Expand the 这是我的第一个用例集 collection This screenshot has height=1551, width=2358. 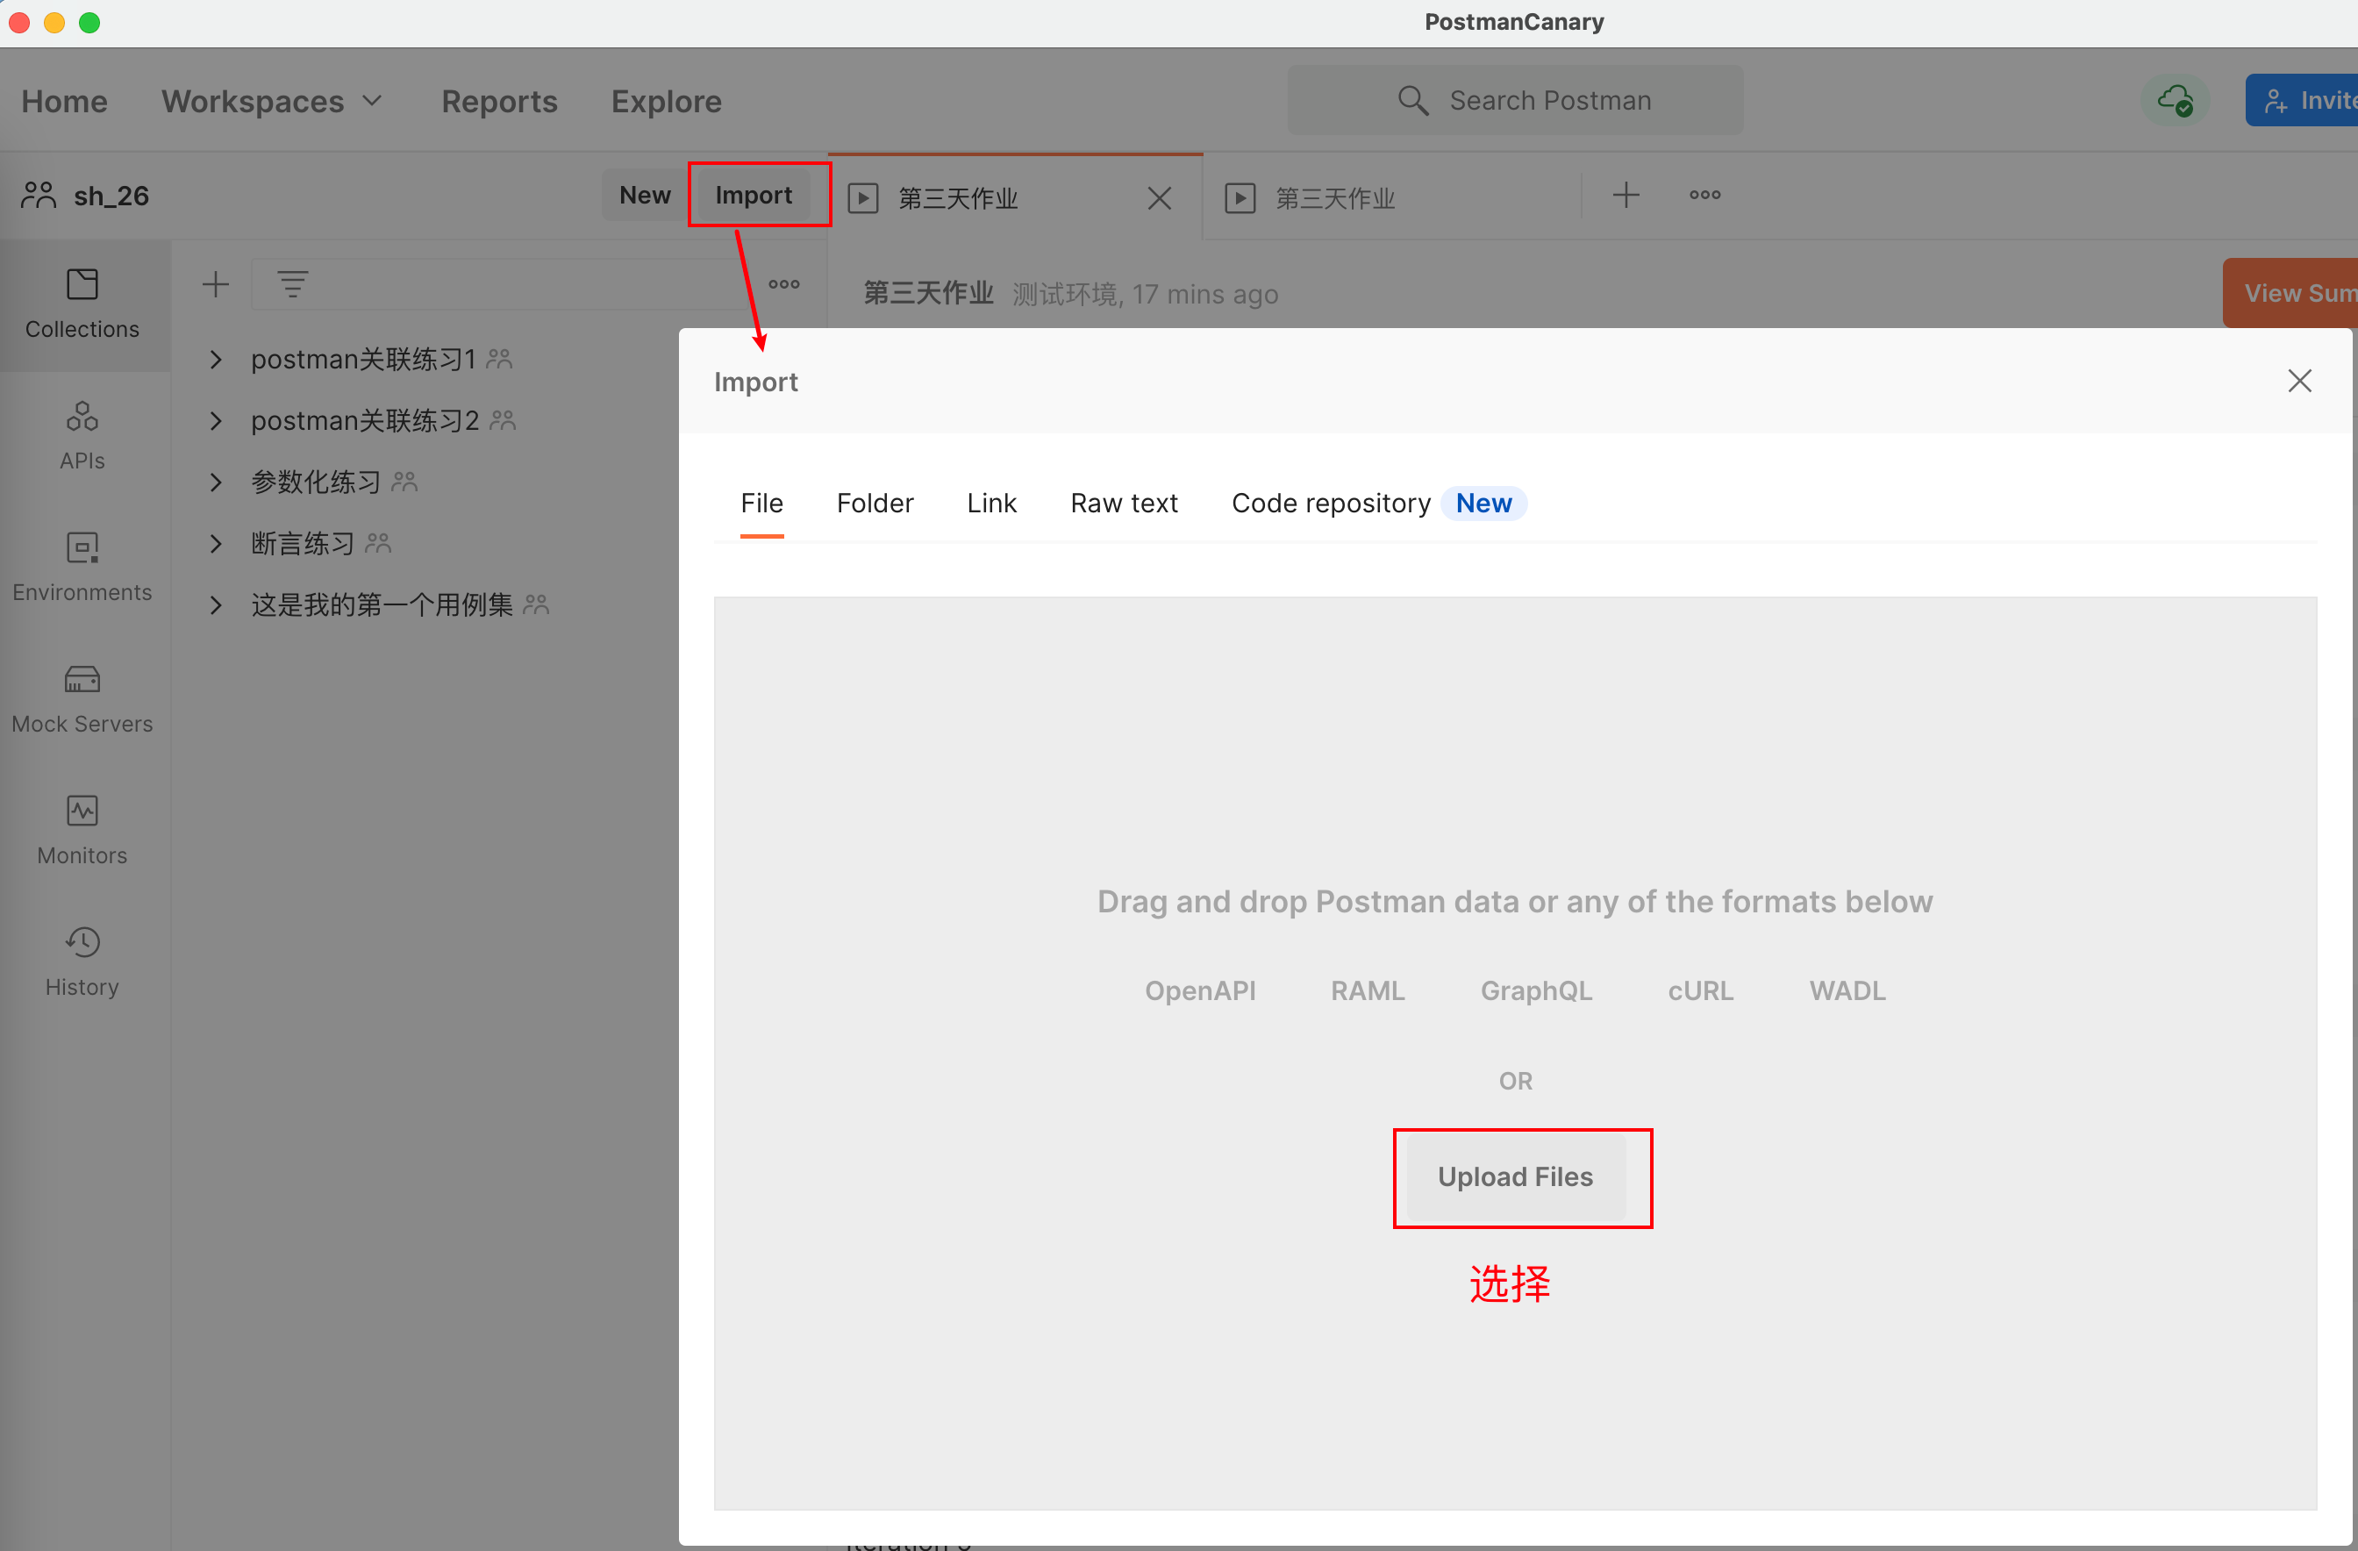[x=216, y=604]
